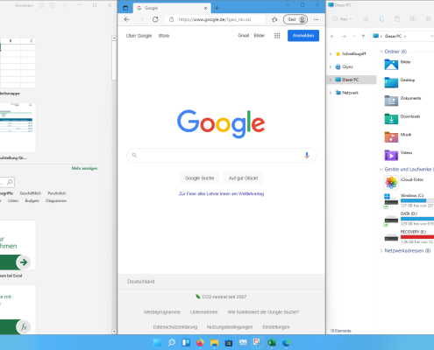Click the Paste icon in Explorer toolbar

click(397, 19)
